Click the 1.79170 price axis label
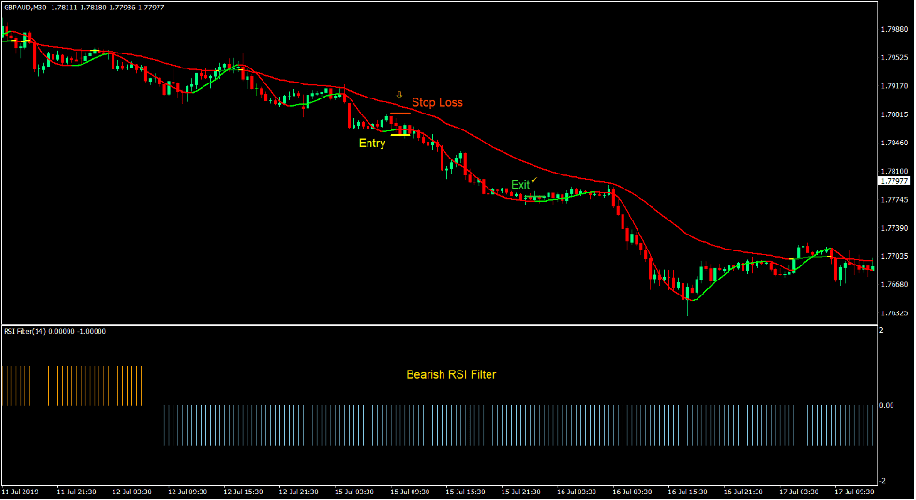916x500 pixels. pos(894,86)
